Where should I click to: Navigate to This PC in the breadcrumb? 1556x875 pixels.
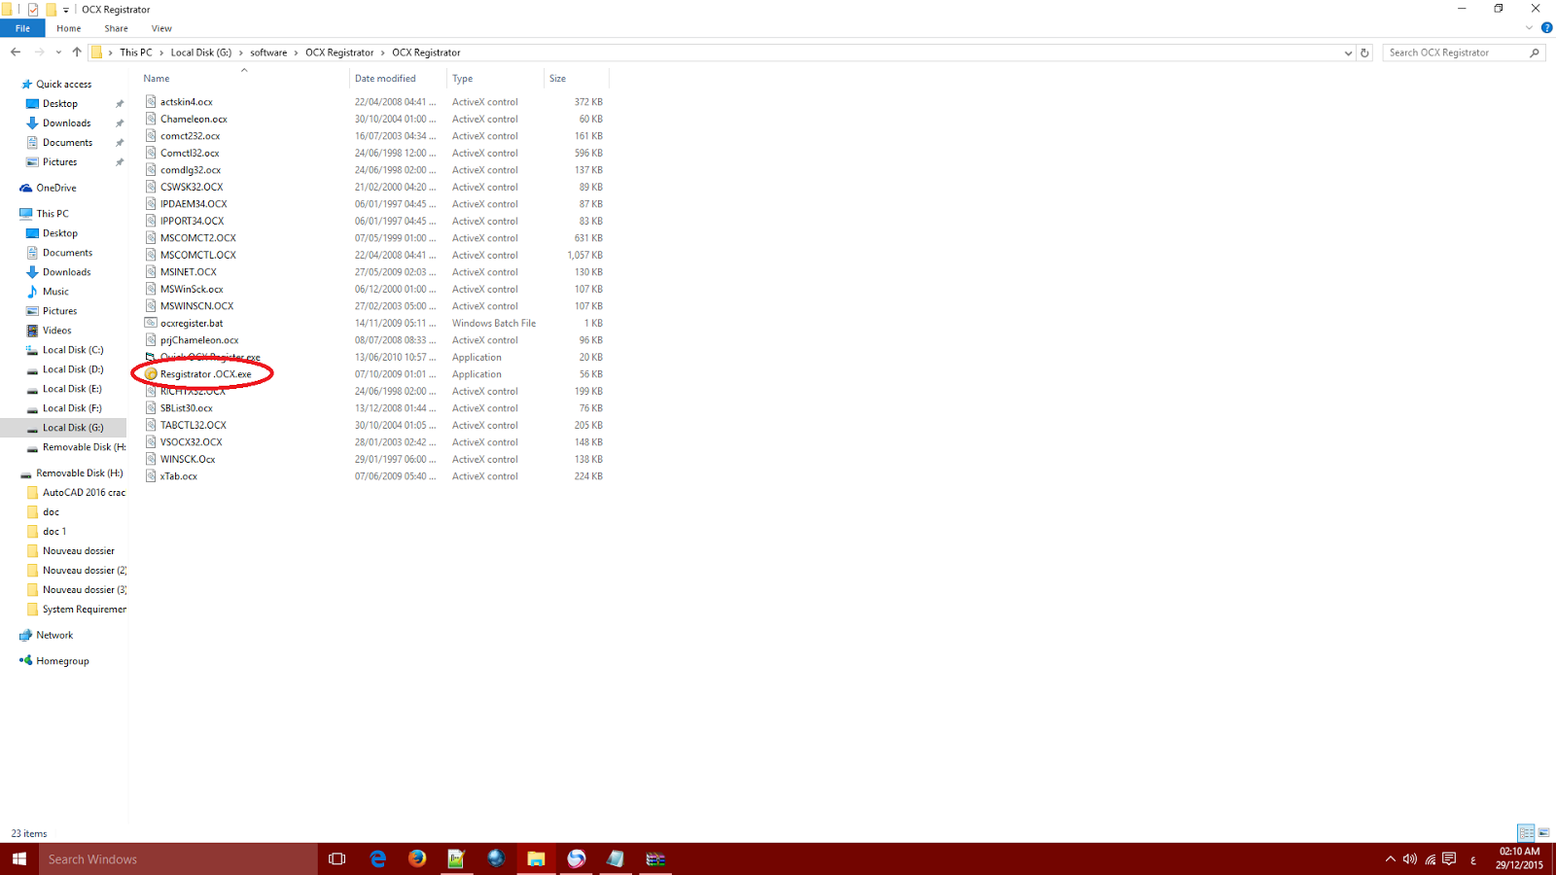[136, 52]
